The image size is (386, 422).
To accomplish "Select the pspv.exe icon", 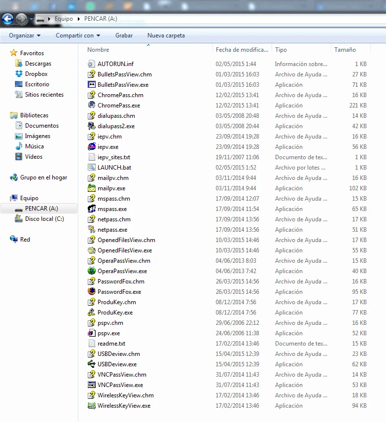I will pyautogui.click(x=92, y=333).
